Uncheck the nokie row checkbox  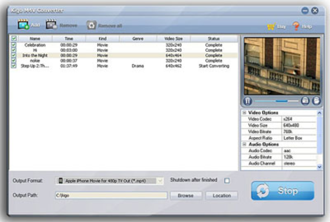coord(14,60)
